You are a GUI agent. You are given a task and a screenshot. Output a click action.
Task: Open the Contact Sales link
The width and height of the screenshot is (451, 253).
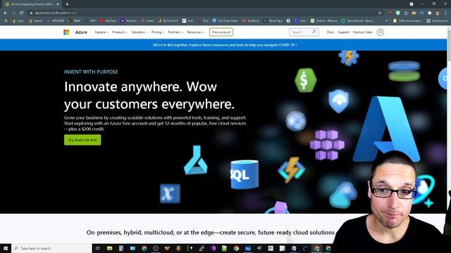(362, 32)
